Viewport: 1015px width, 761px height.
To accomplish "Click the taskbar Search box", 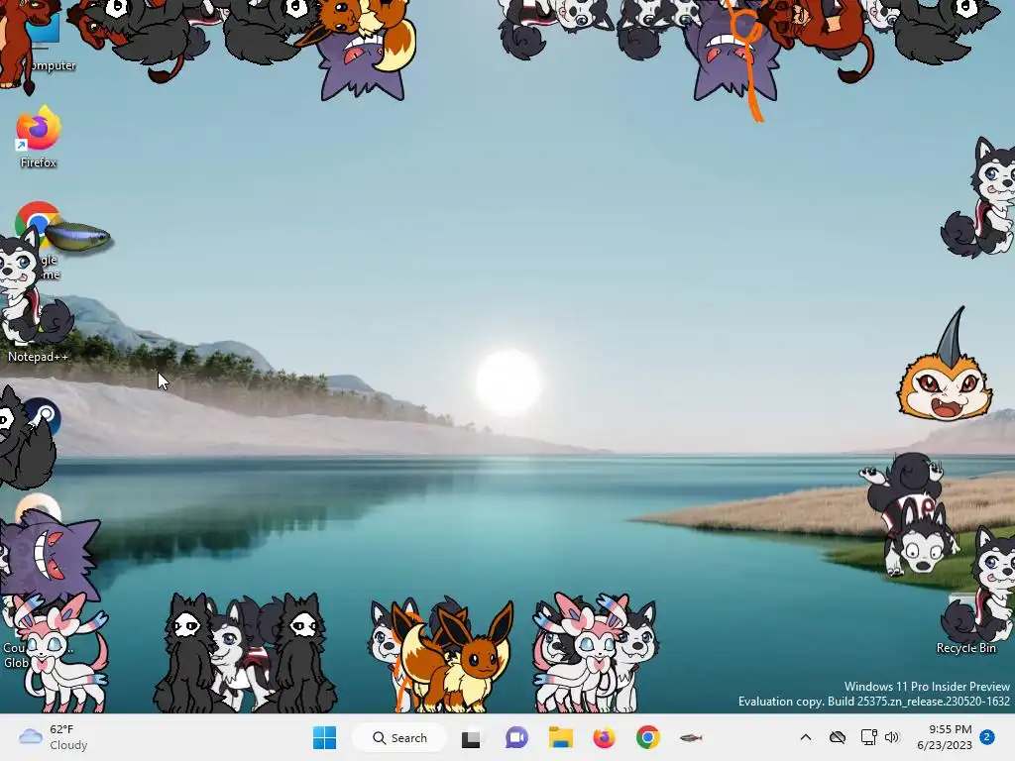I will point(398,737).
